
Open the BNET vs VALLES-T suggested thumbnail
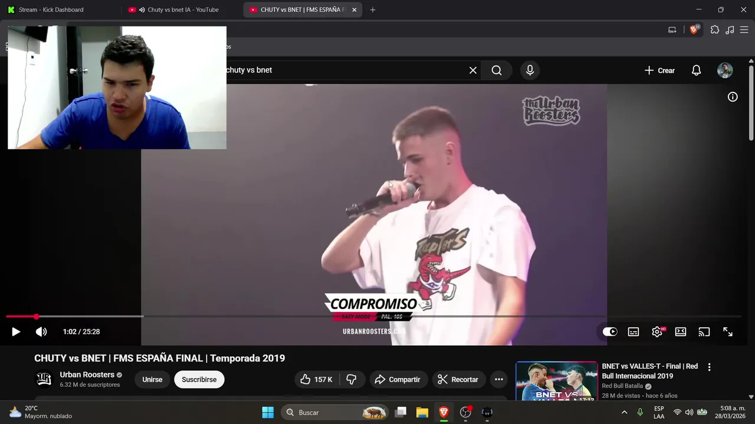pos(557,381)
